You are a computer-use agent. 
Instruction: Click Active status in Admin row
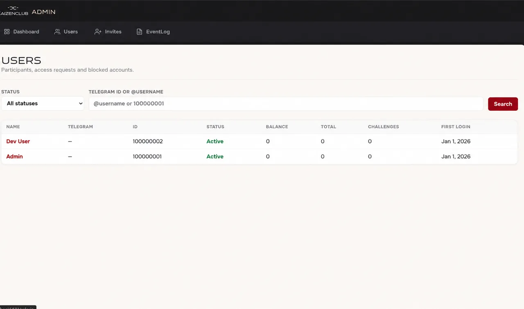215,157
